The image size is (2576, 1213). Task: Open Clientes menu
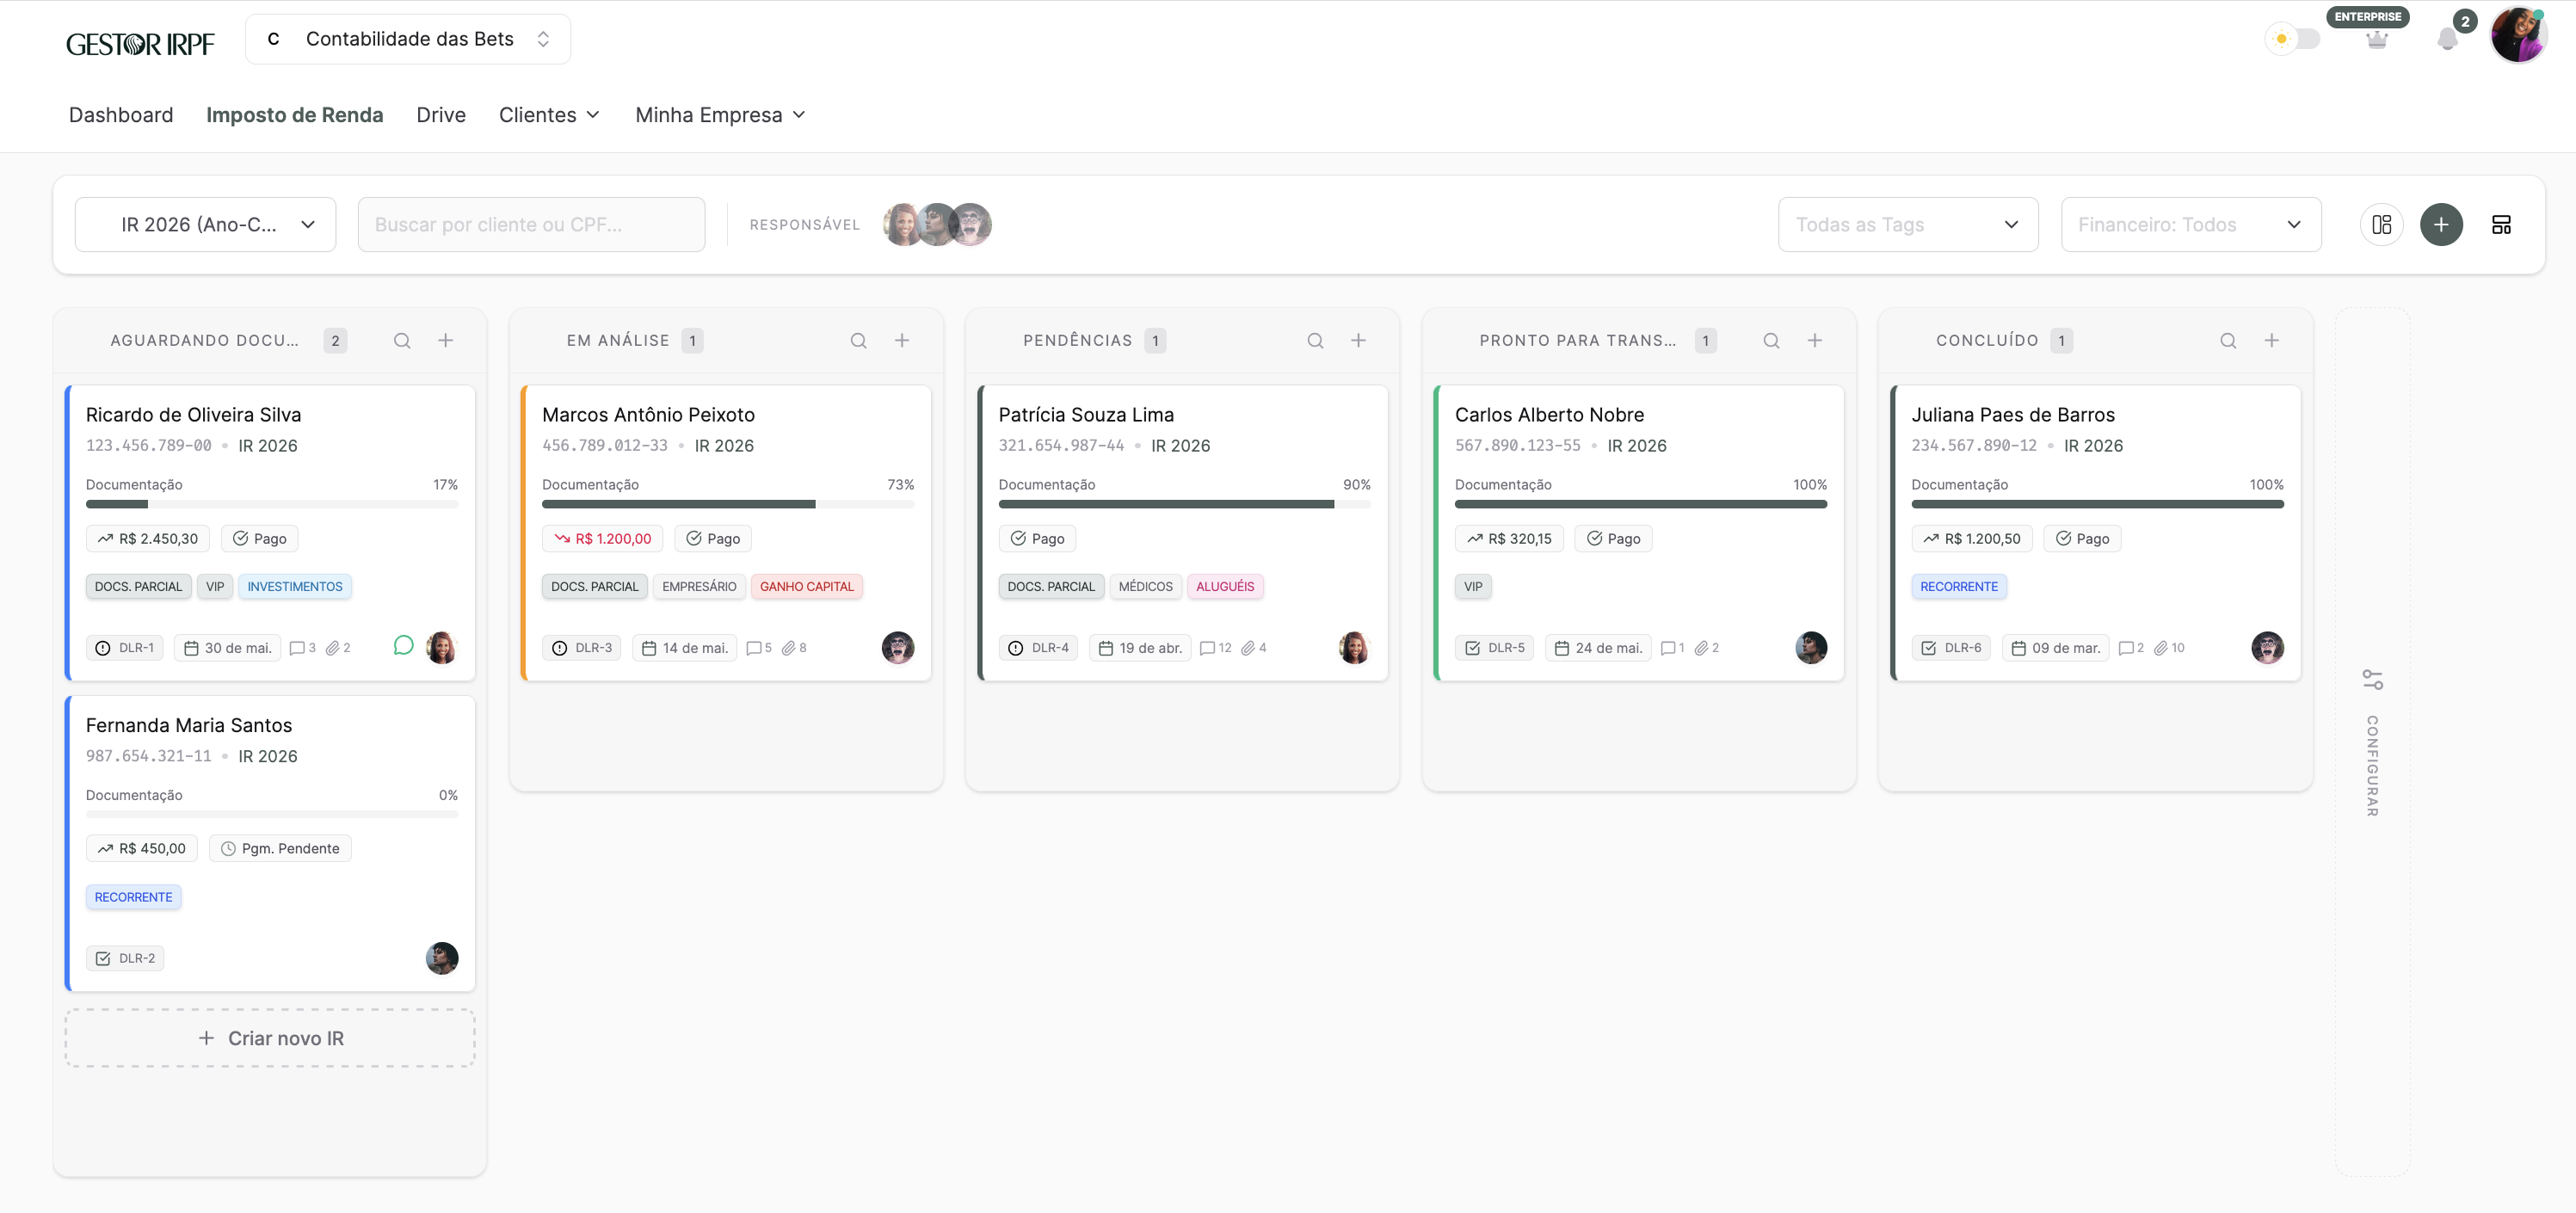549,115
